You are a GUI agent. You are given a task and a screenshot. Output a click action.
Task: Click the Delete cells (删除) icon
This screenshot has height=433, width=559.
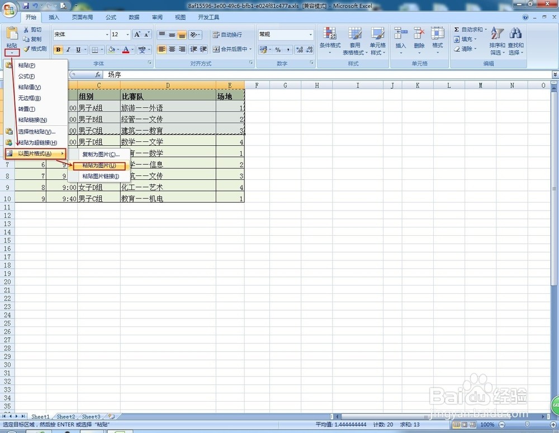(x=419, y=34)
